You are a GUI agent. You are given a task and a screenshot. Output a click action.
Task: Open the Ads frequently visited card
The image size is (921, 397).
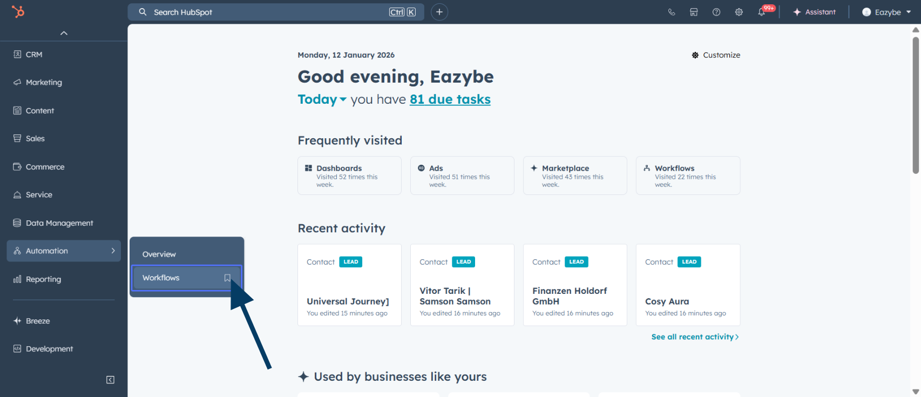point(462,176)
